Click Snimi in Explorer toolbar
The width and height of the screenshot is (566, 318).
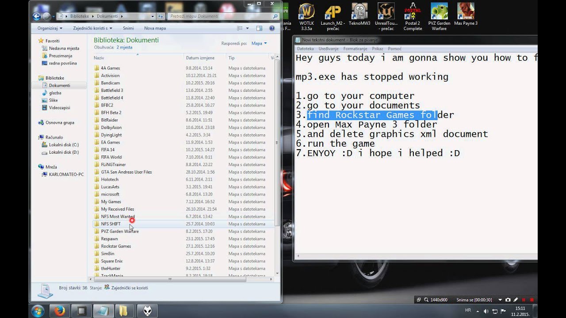[128, 28]
